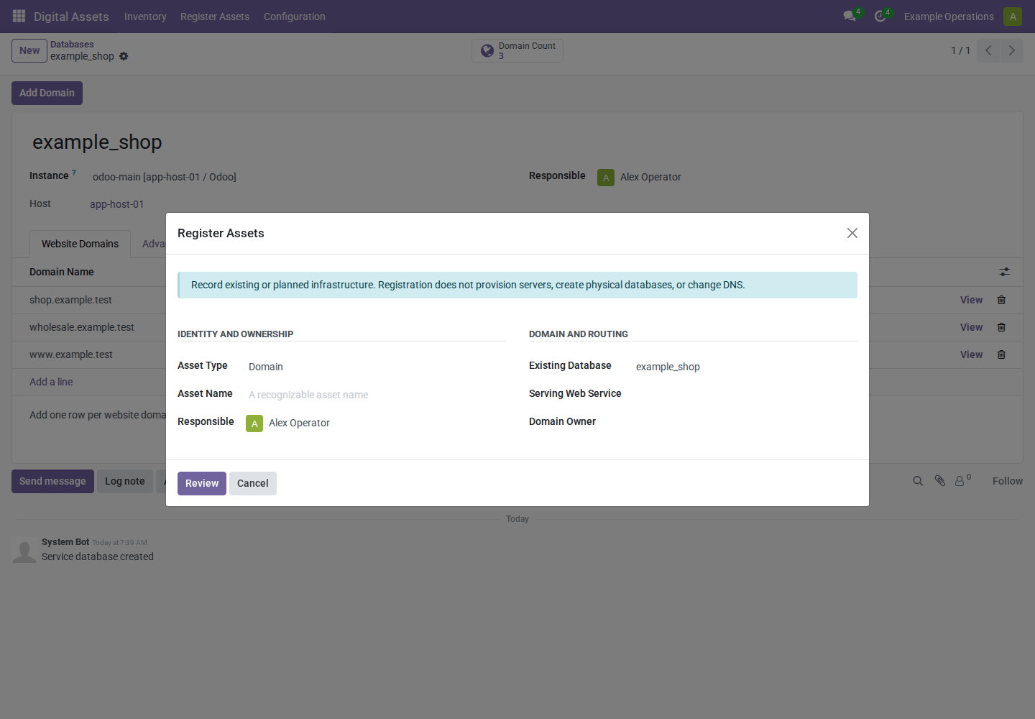Open the Example Operations company switcher
Screen dimensions: 1035x719
(949, 17)
